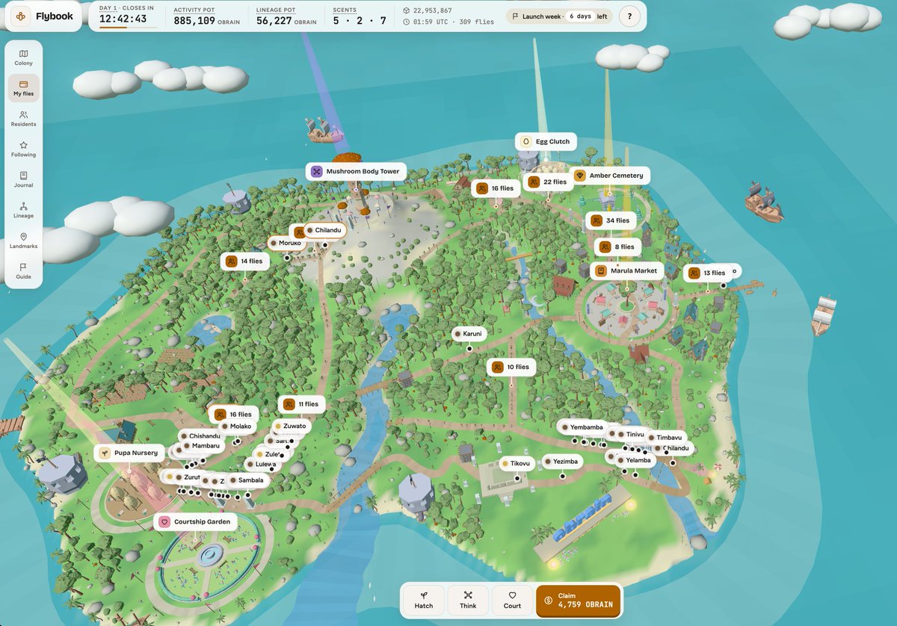
Task: Select the fly named Tikovu
Action: point(515,463)
